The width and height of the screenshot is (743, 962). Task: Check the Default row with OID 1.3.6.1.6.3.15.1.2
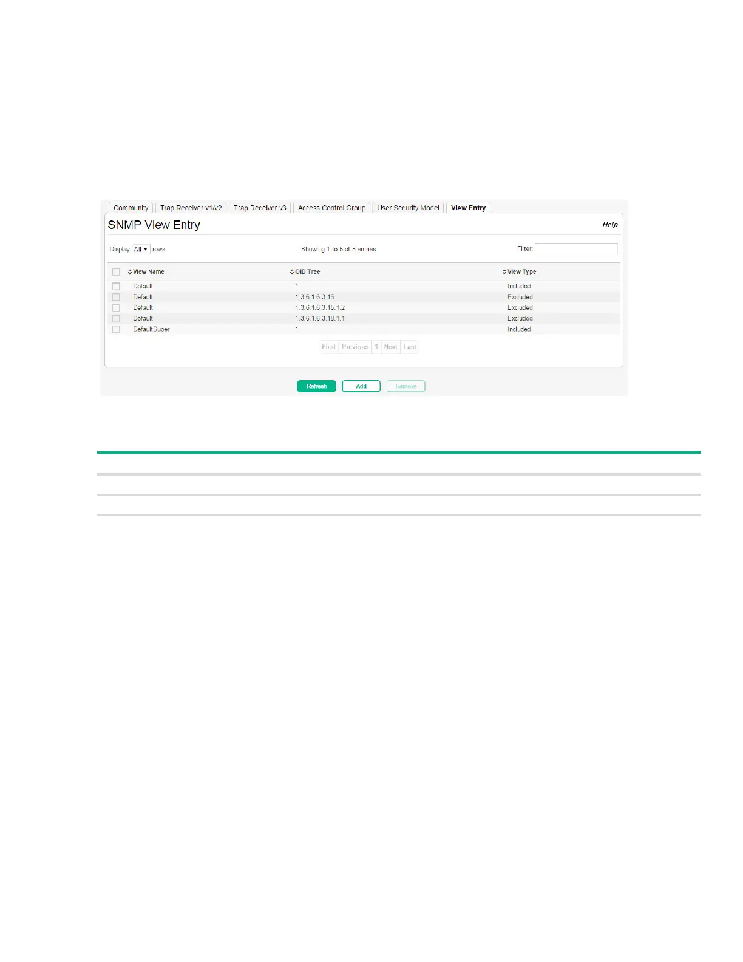116,307
